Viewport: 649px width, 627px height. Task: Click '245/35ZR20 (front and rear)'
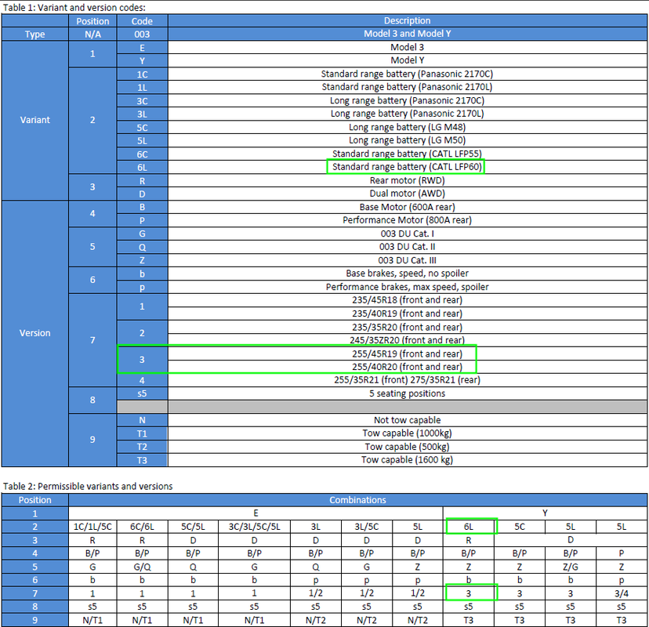coord(408,340)
